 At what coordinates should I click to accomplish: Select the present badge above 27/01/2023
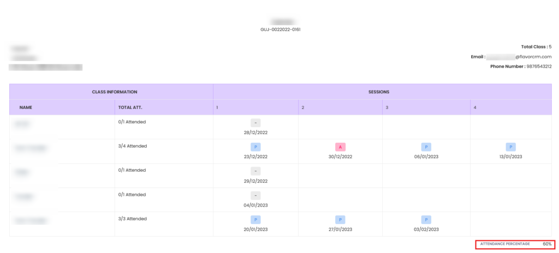[340, 220]
